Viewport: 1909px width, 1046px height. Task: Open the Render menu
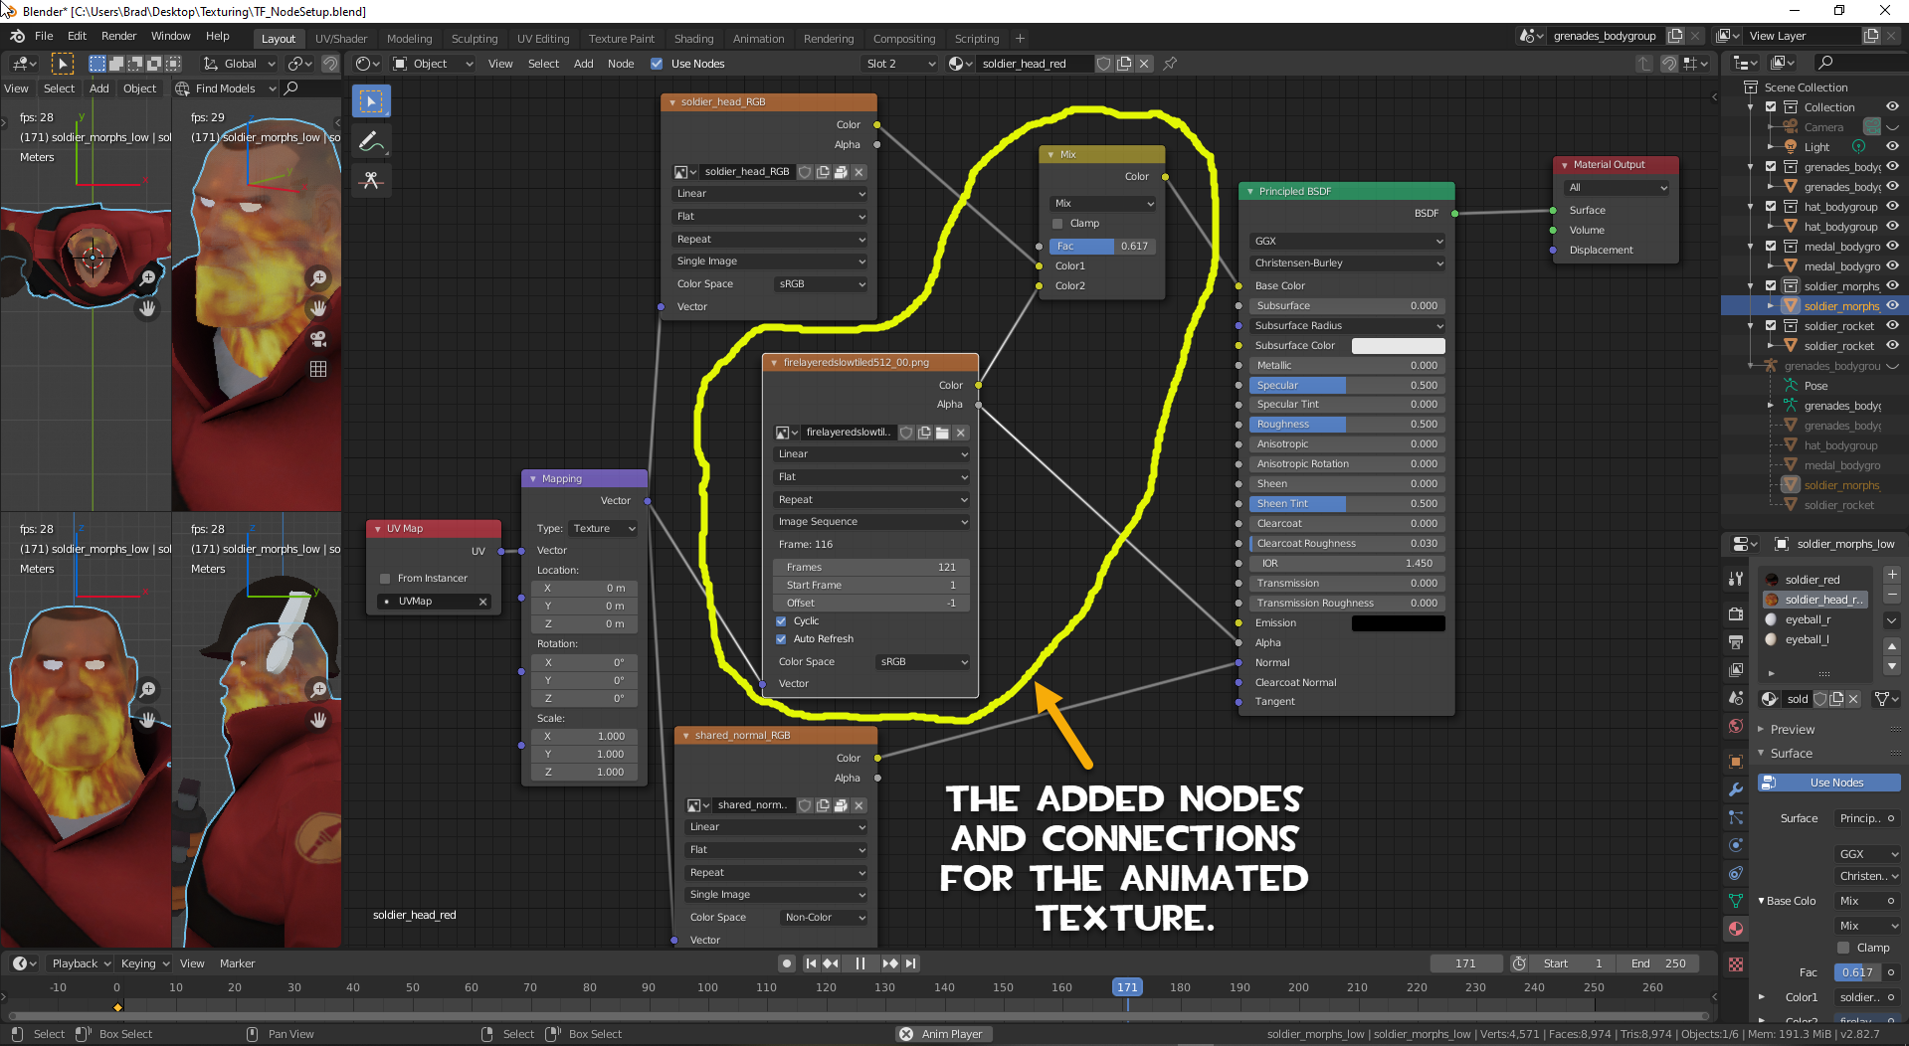118,36
